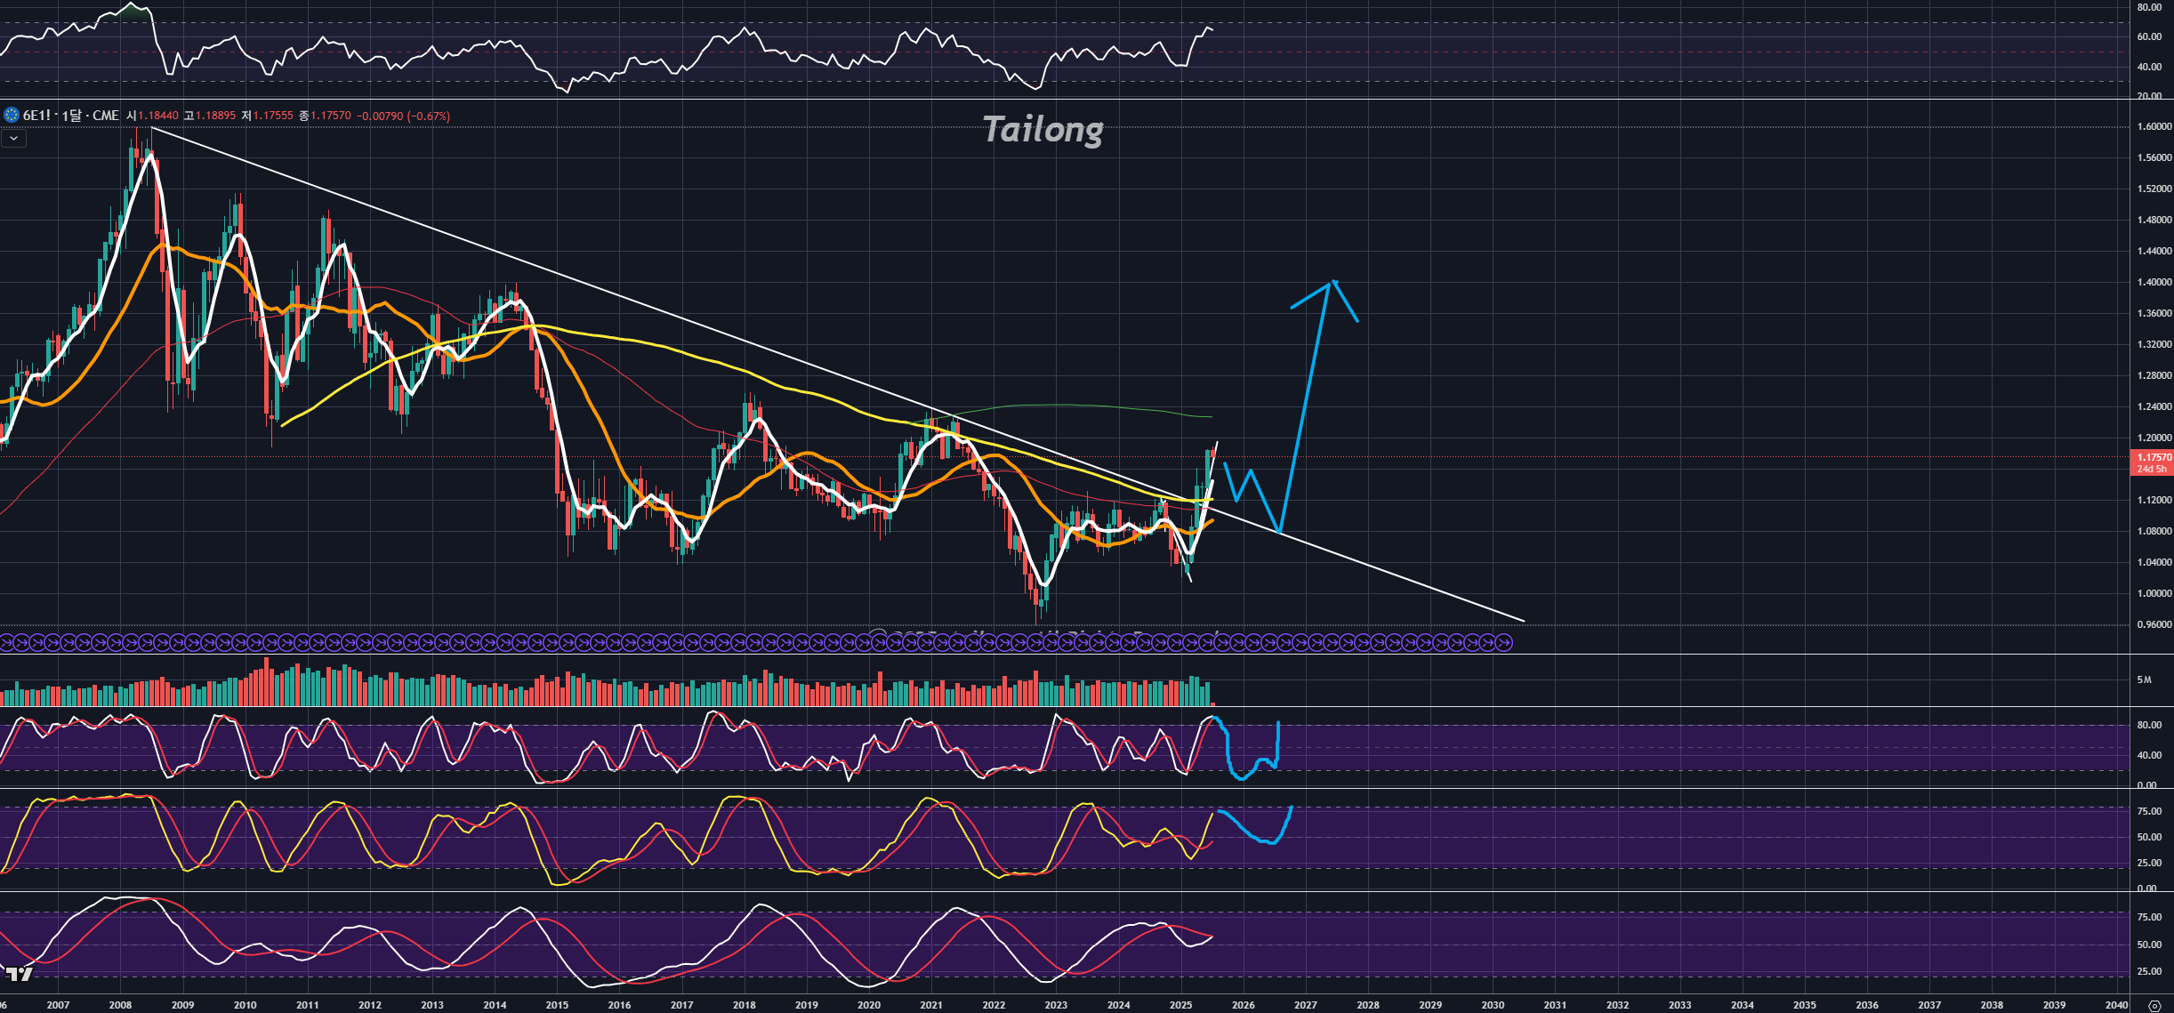Screen dimensions: 2174x1013
Task: Click the 6E1! symbol name in legend
Action: pyautogui.click(x=36, y=116)
